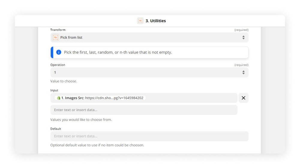Click the 3. Utilities step title
Screen dimensions: 300x168
[155, 21]
